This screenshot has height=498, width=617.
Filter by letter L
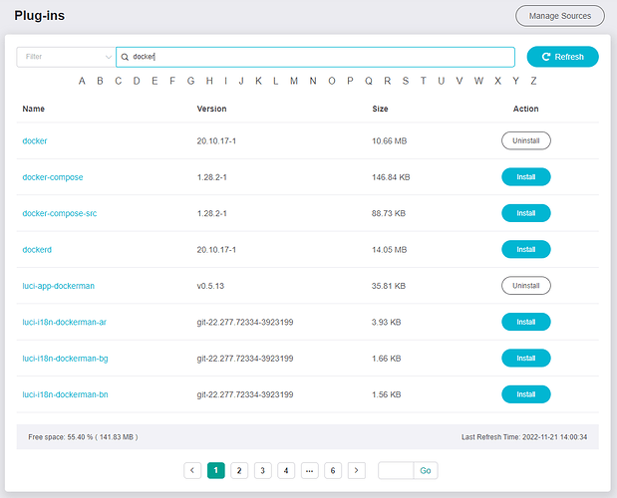[x=276, y=81]
